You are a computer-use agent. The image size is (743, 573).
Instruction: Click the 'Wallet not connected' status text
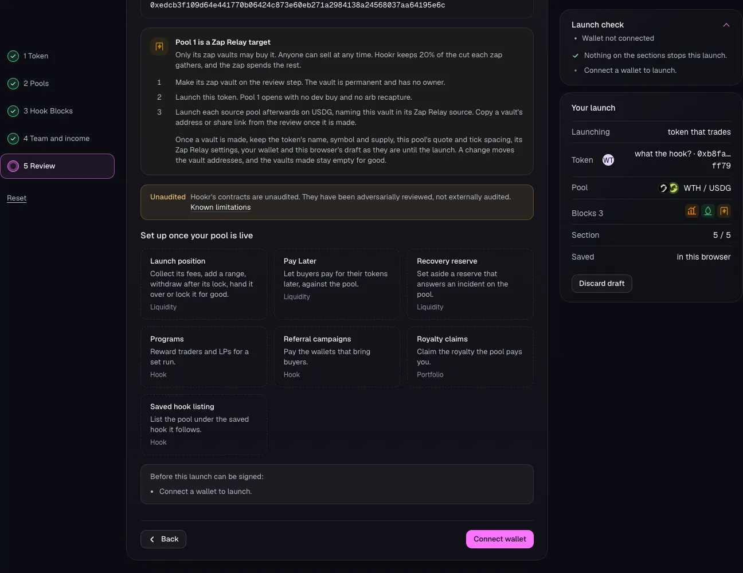point(618,38)
